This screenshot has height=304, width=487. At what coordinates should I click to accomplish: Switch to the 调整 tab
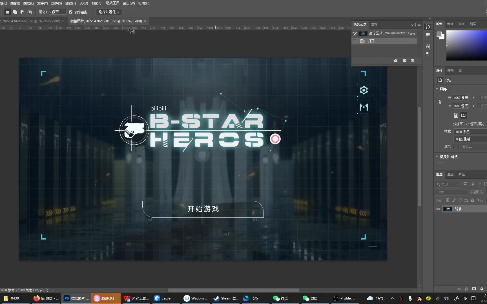tap(450, 71)
